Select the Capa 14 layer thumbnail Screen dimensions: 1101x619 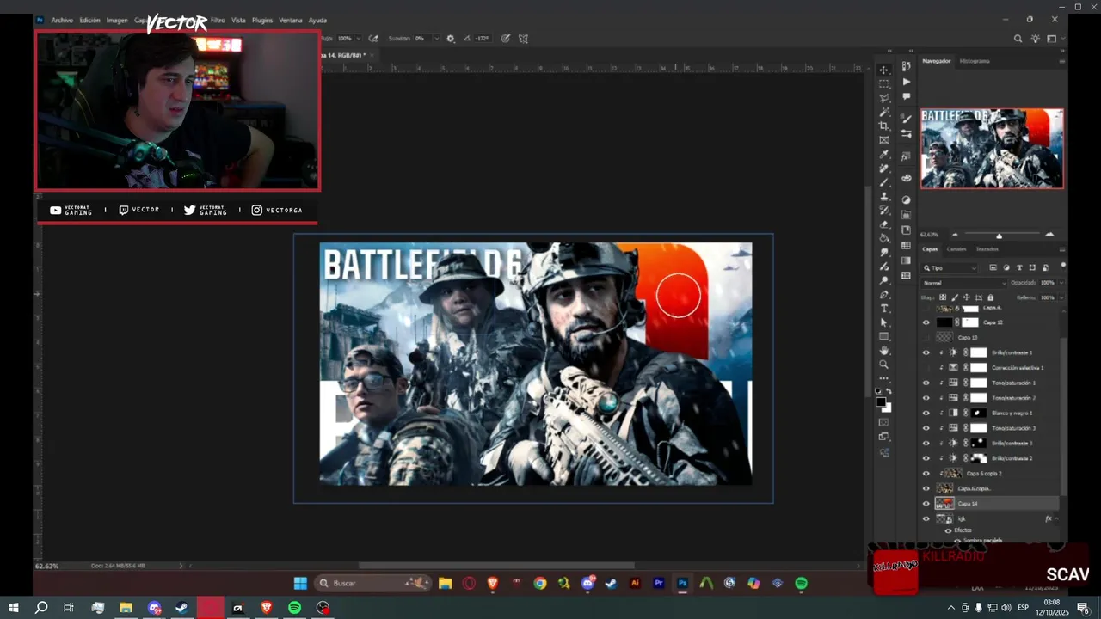944,504
